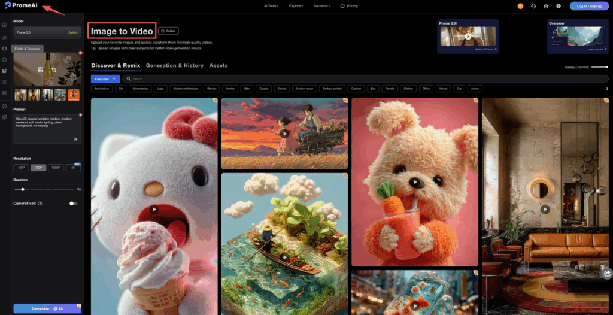Play the Prome 3.0 promo video
613x315 pixels.
point(468,37)
